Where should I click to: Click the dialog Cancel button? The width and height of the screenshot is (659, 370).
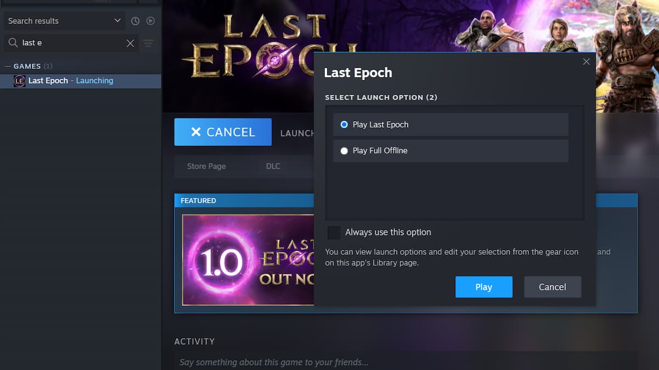[x=552, y=287]
